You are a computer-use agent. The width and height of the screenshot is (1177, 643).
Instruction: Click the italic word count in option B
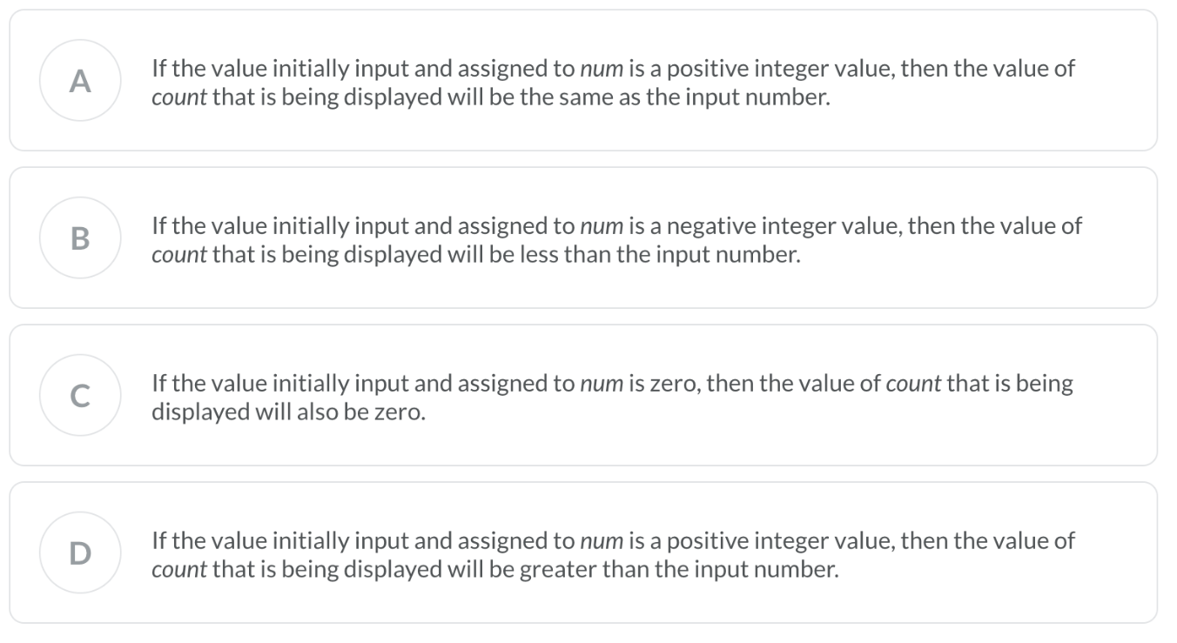pos(179,253)
